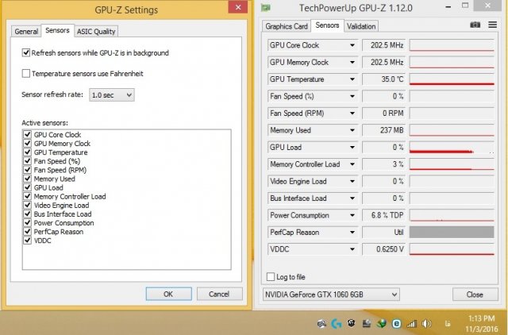The image size is (508, 335).
Task: Click the GPU Temperature graph bar
Action: (455, 79)
